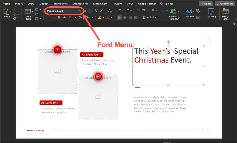Open the Shape Format tab
This screenshot has width=237, height=143.
click(147, 4)
